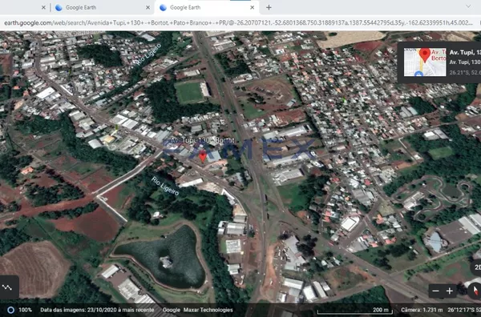Click the loading progress 100% indicator

(x=20, y=310)
